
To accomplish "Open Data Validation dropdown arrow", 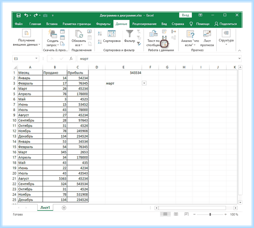I will coord(168,44).
